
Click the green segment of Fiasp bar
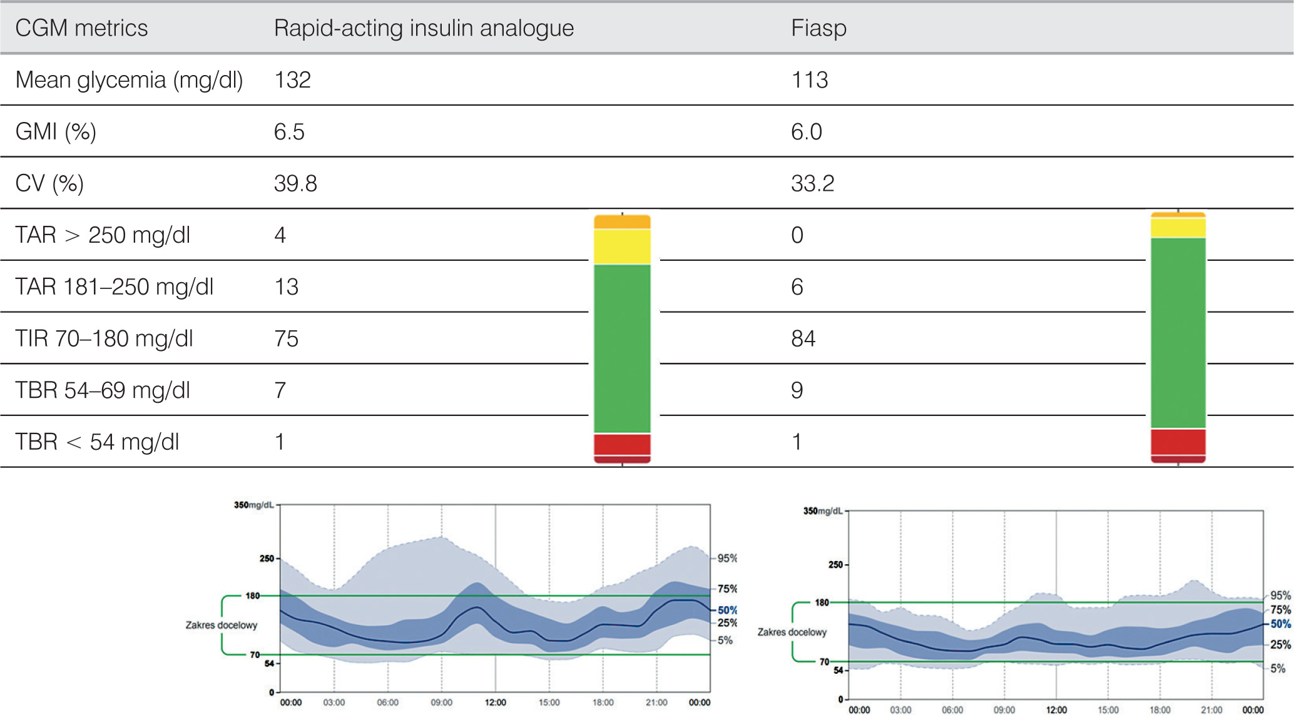(1178, 333)
